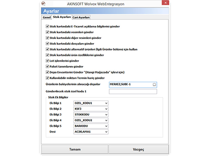Image resolution: width=210 pixels, height=156 pixels.
Task: Uncheck Kullanılabilir miktarı Termin hariç gönder
Action: pyautogui.click(x=47, y=78)
